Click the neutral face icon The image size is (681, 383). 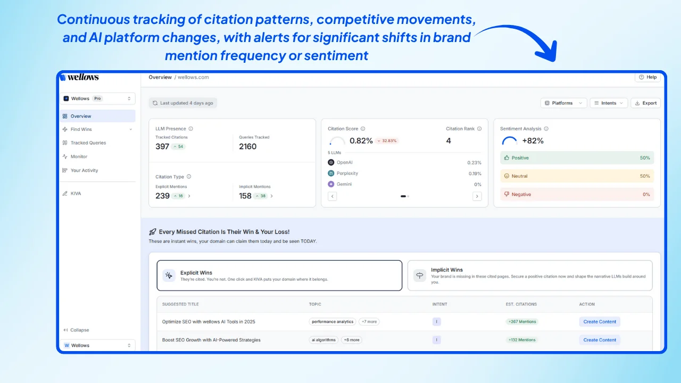[x=506, y=176]
